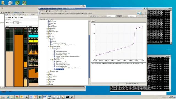Open the VisualVM Refresh rate dropdown
The height and width of the screenshot is (99, 176).
point(16,23)
